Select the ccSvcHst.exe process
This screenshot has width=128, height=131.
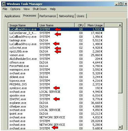pos(56,48)
